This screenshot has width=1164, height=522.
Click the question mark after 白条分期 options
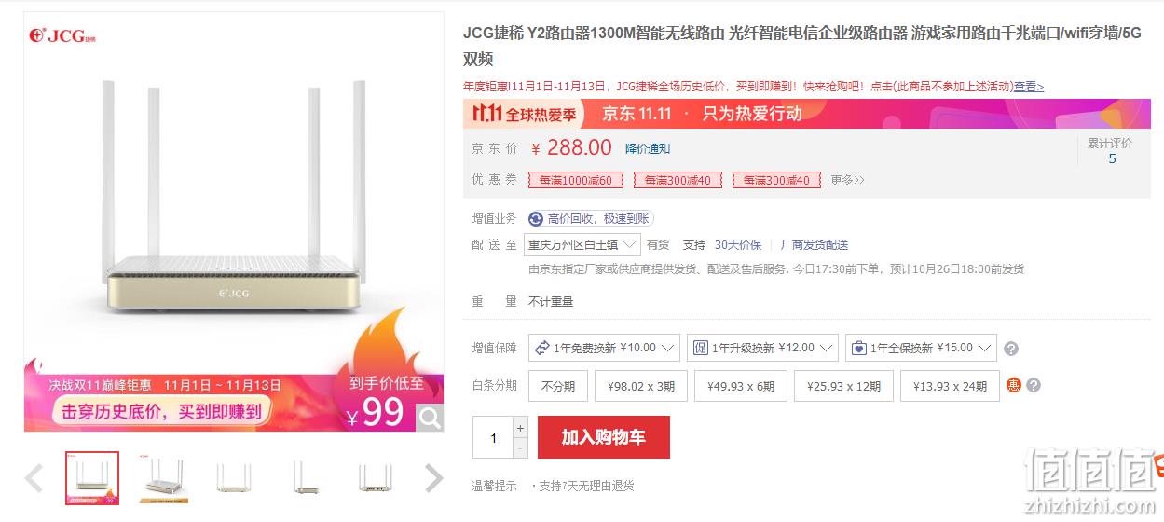point(1034,385)
